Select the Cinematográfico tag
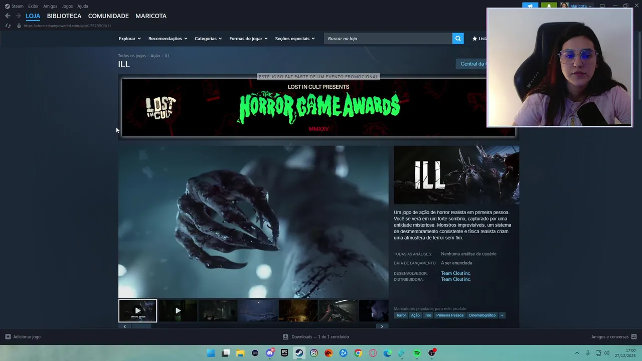The height and width of the screenshot is (361, 642). [x=482, y=315]
